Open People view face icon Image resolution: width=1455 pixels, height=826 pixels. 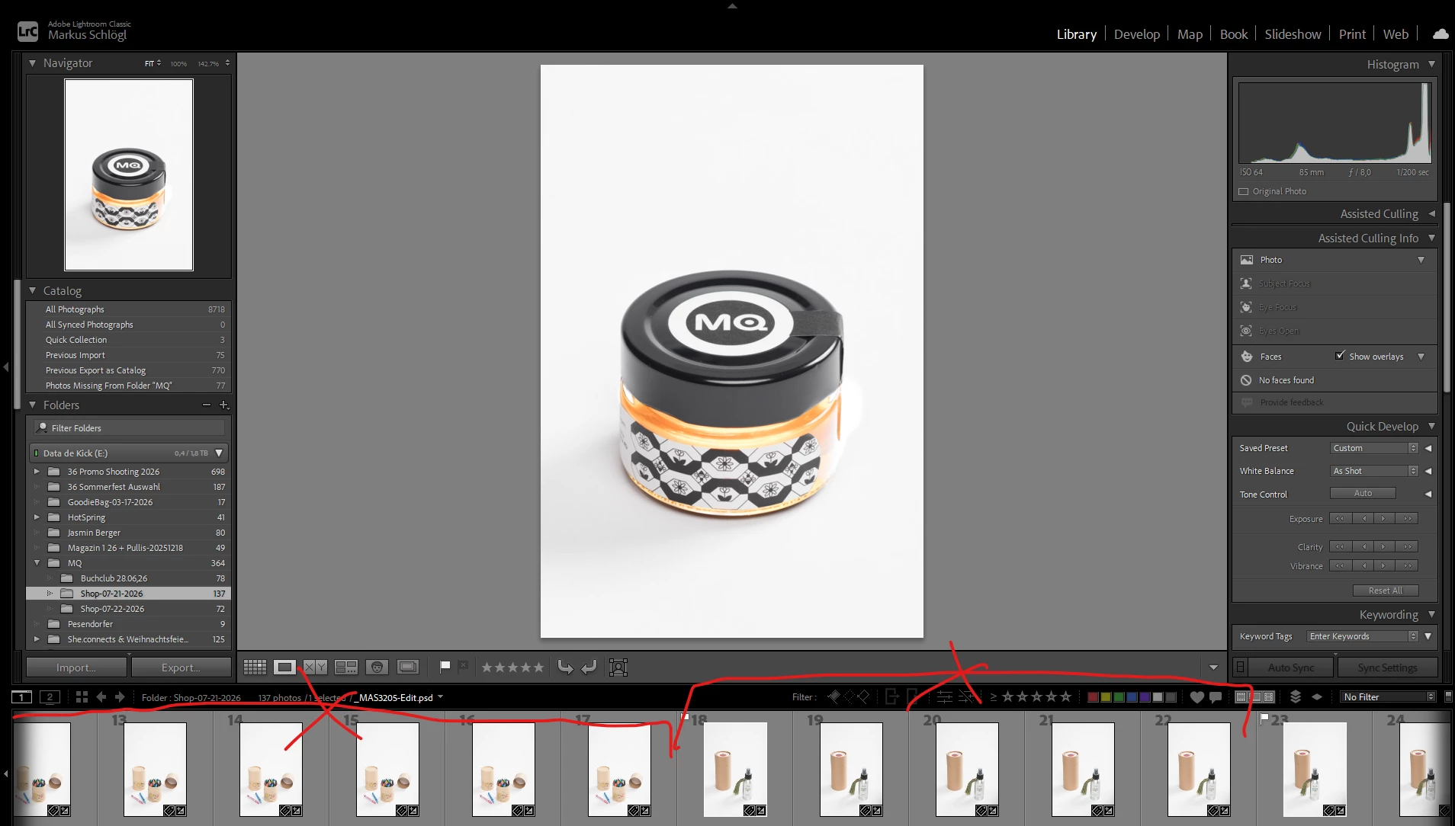tap(377, 668)
